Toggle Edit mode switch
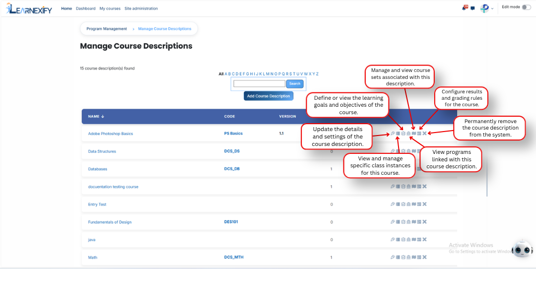The image size is (536, 281). point(526,7)
